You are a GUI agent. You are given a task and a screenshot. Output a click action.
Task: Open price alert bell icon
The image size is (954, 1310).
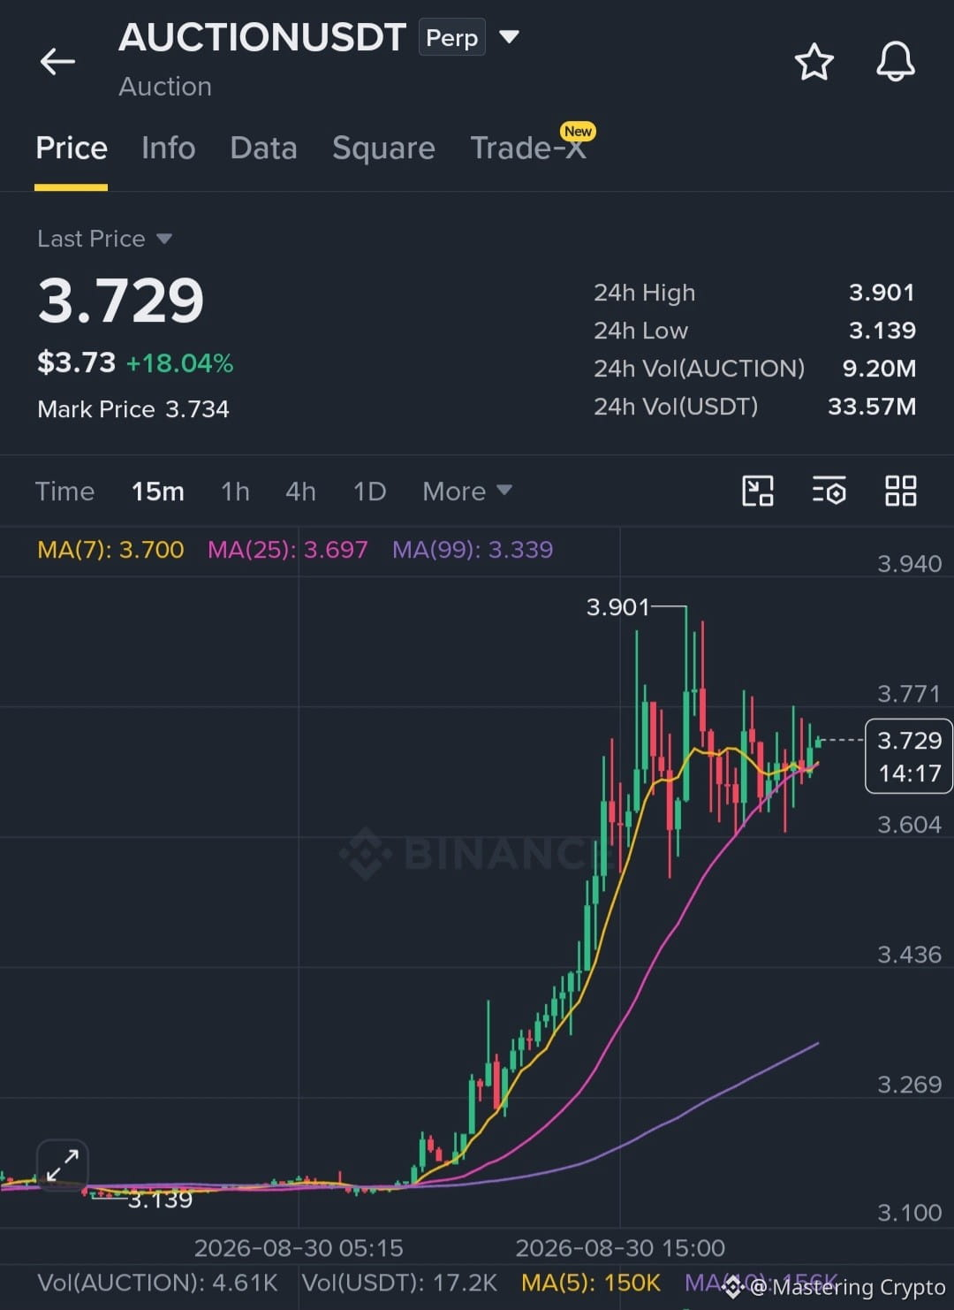895,62
